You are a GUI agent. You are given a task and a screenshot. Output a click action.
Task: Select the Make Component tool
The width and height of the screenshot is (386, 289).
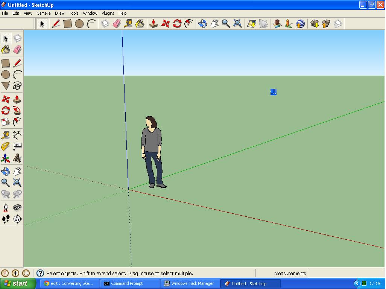[x=105, y=23]
